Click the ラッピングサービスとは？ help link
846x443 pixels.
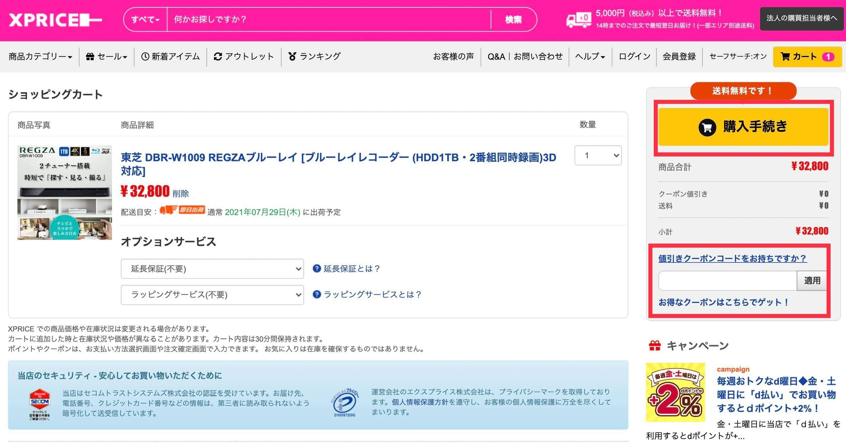[x=372, y=295]
